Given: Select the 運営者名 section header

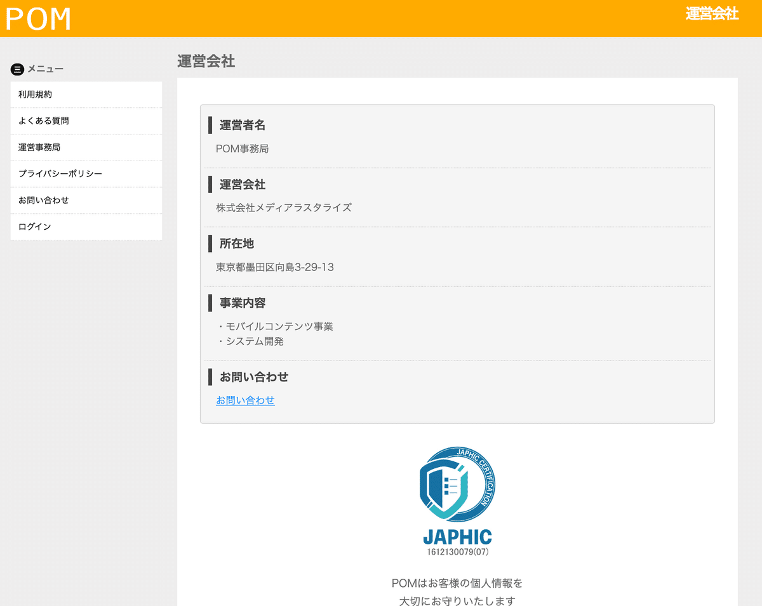Looking at the screenshot, I should pyautogui.click(x=241, y=126).
